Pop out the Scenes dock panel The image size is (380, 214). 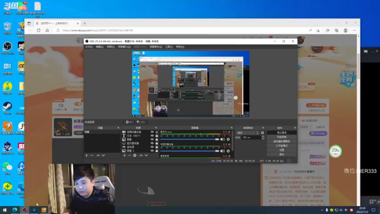[118, 128]
